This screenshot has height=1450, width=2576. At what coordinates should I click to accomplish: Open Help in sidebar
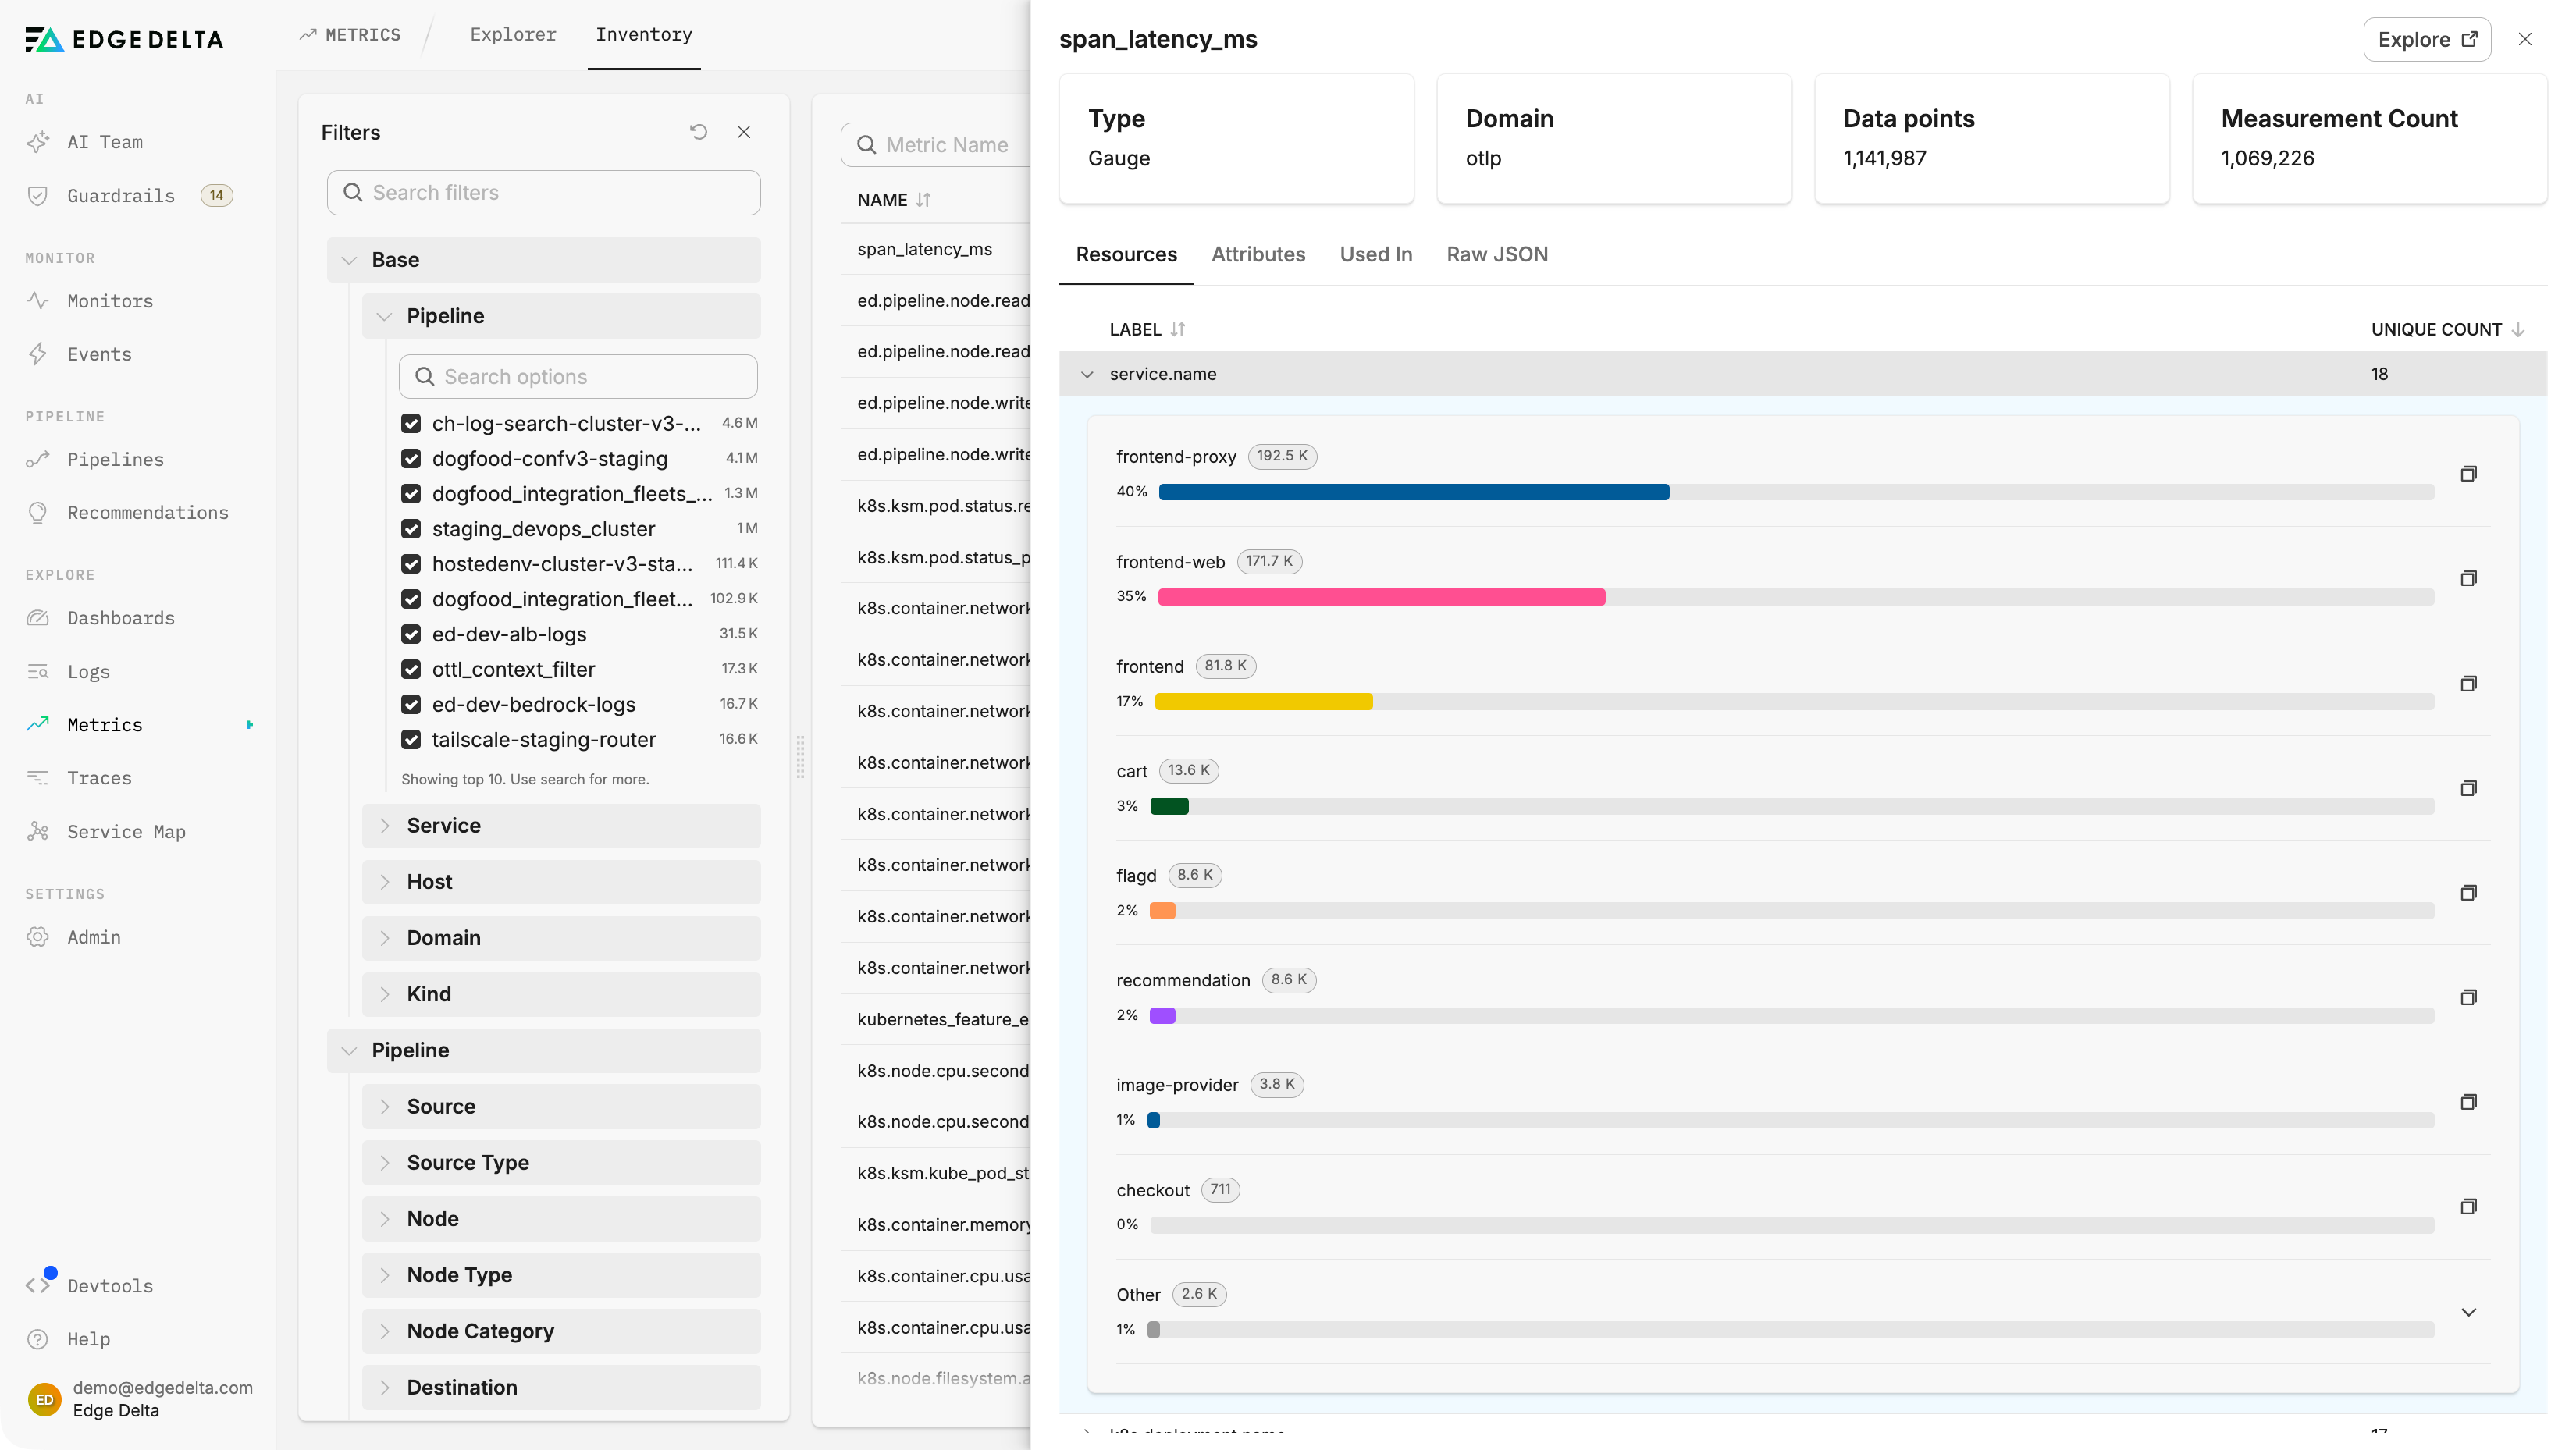tap(88, 1339)
